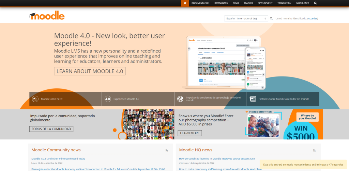
Task: Open the Experience Moodle 4.0 tile
Action: [138, 99]
